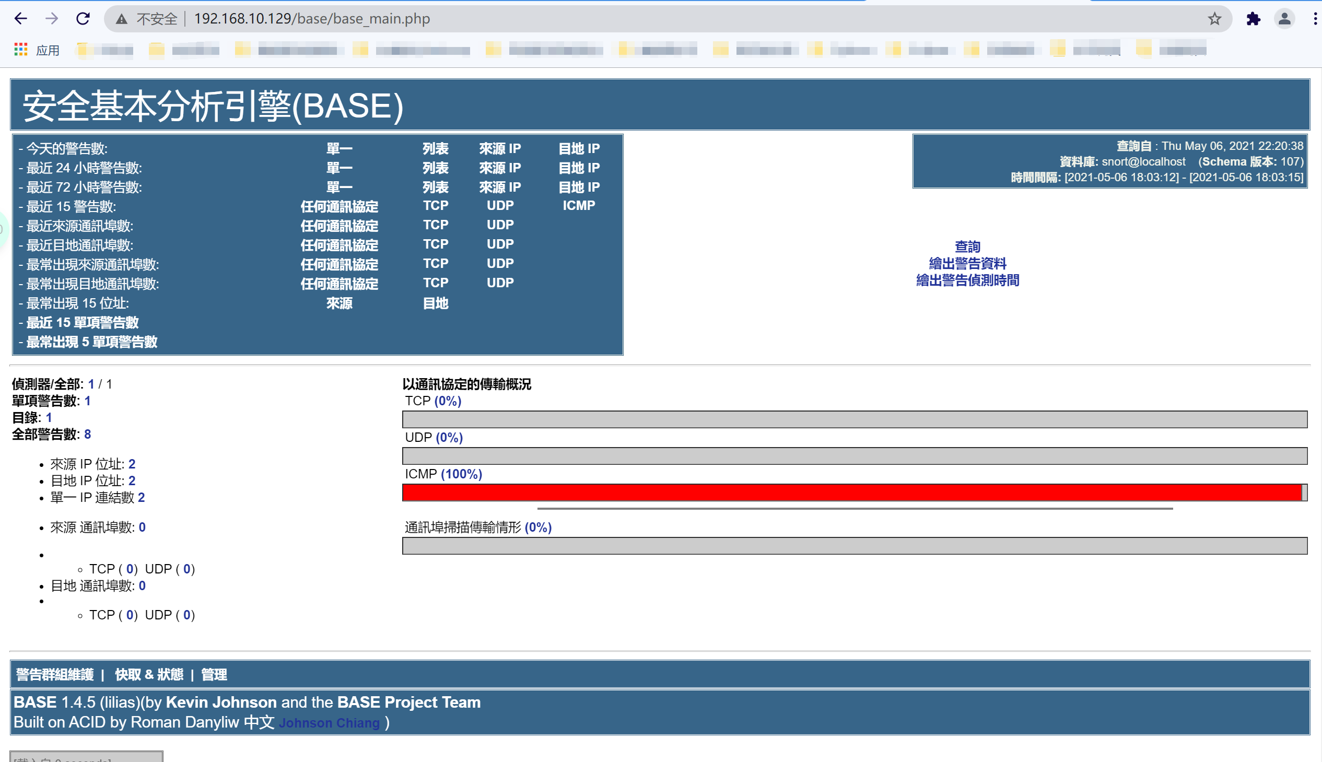
Task: Open today's alerts 單一 link
Action: click(x=339, y=149)
